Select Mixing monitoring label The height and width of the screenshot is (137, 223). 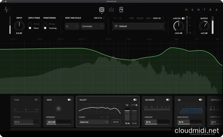click(52, 24)
